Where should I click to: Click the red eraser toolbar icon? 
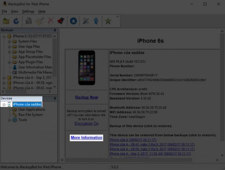point(61,21)
